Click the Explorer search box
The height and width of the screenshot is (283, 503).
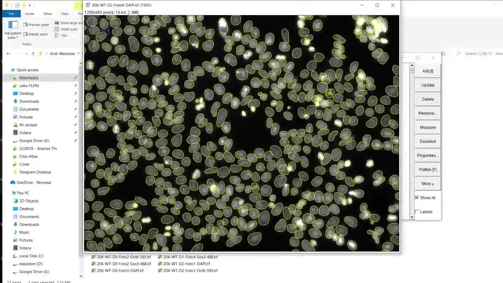(x=479, y=53)
